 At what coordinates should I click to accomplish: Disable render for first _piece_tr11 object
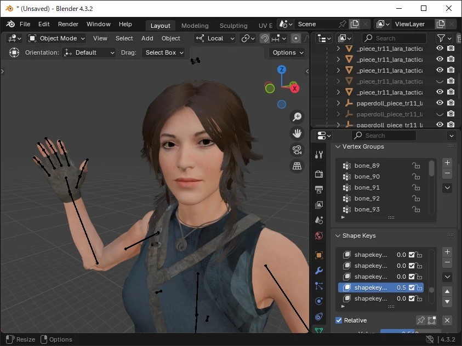[x=450, y=48]
